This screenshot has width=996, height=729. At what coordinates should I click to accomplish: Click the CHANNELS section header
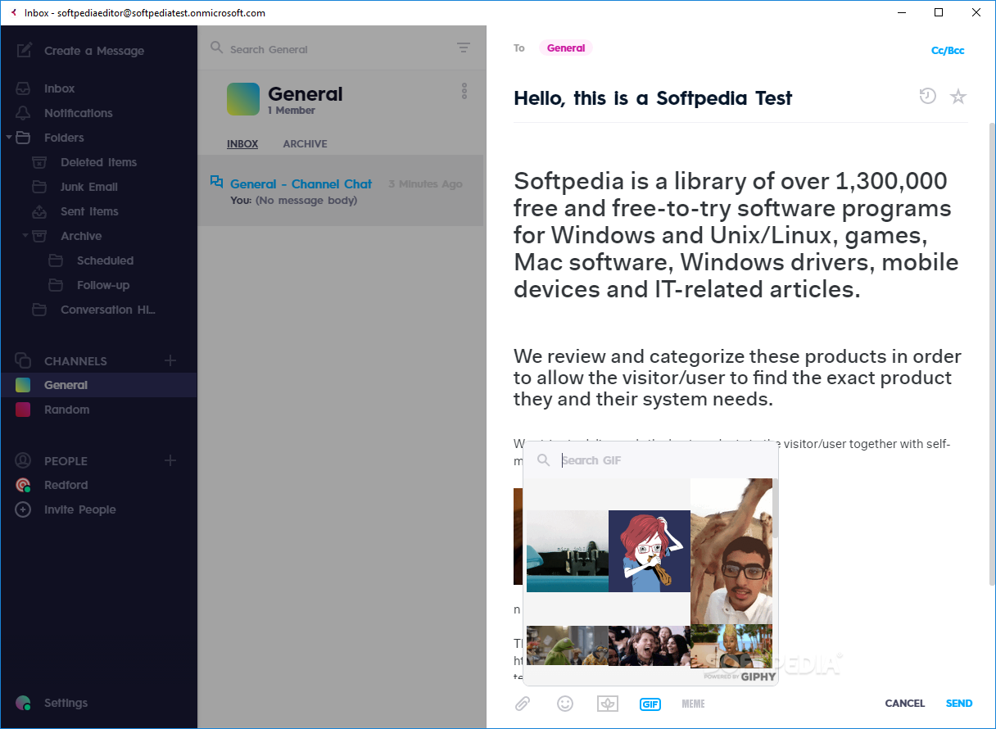point(75,361)
